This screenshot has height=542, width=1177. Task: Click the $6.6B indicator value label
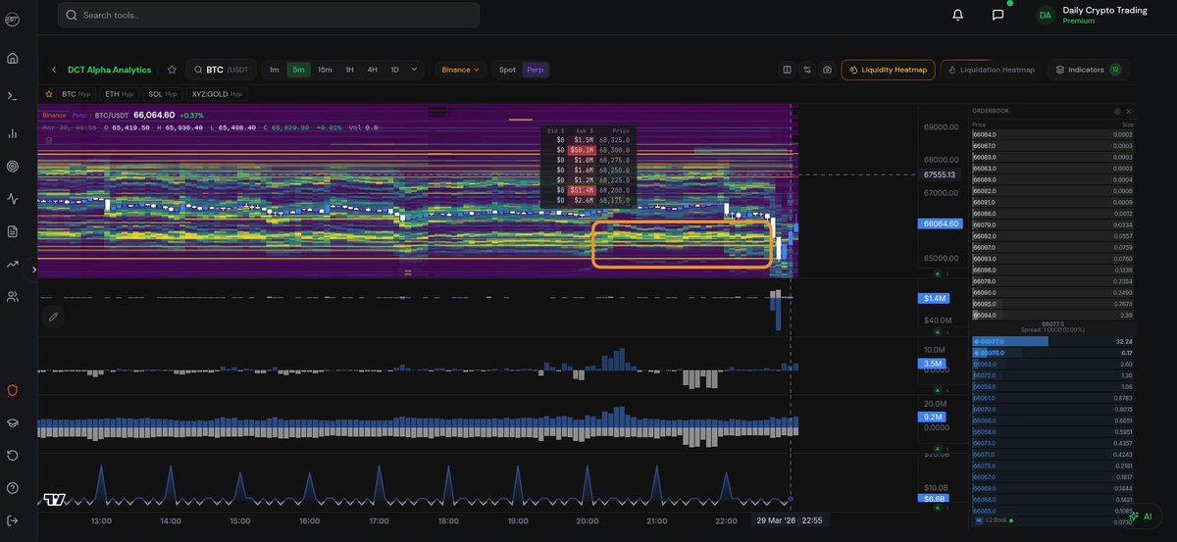click(934, 499)
